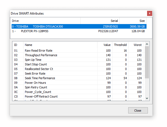Select the Seek Error Rate row
167x127 pixels.
coord(79,73)
